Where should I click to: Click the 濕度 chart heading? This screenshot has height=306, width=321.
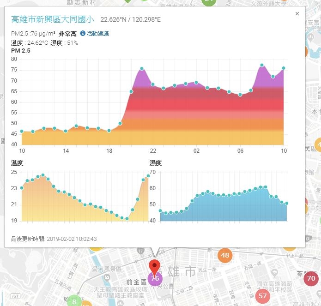tap(156, 163)
